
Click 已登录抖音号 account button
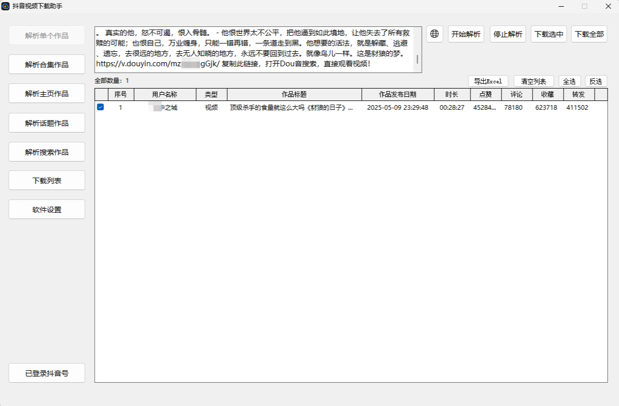coord(47,373)
